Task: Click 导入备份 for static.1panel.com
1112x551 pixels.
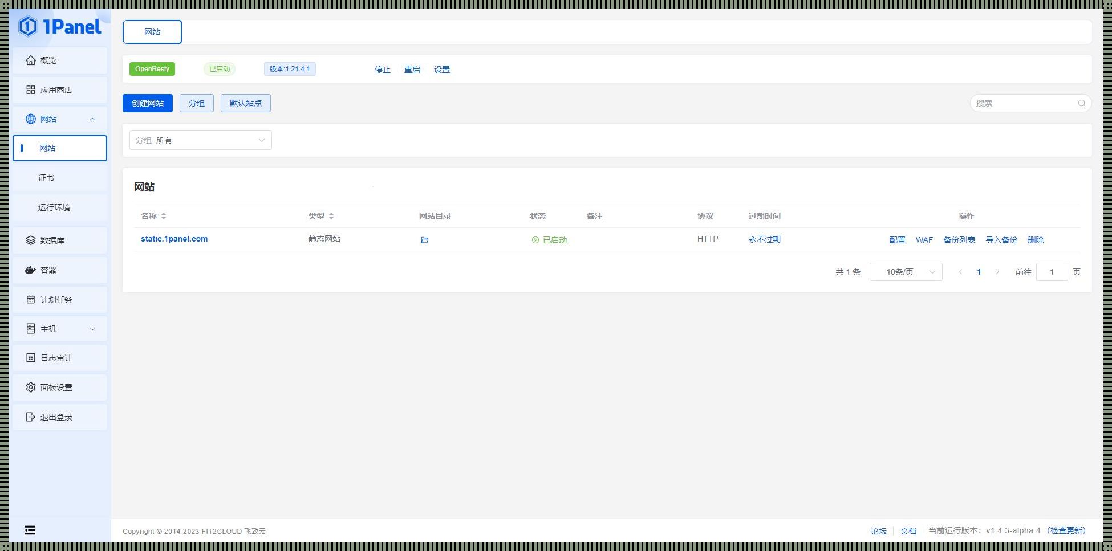Action: 1001,240
